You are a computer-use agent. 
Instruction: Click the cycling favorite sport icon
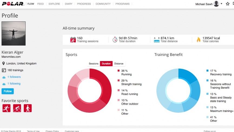(17, 108)
